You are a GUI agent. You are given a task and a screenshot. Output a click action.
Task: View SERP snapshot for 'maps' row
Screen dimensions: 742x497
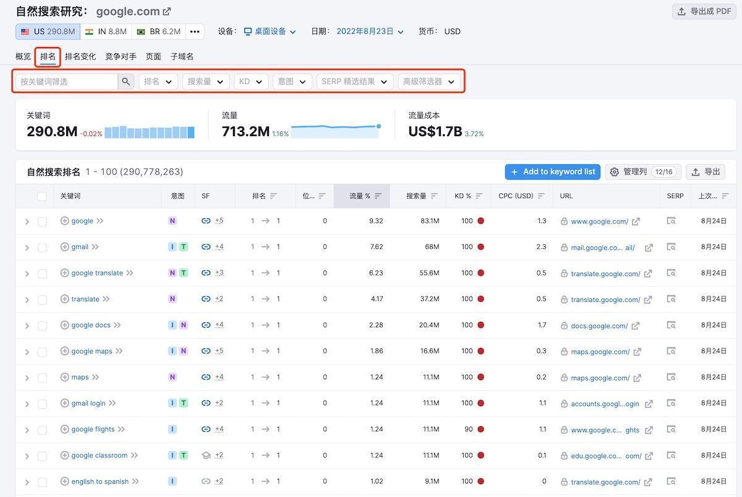671,377
